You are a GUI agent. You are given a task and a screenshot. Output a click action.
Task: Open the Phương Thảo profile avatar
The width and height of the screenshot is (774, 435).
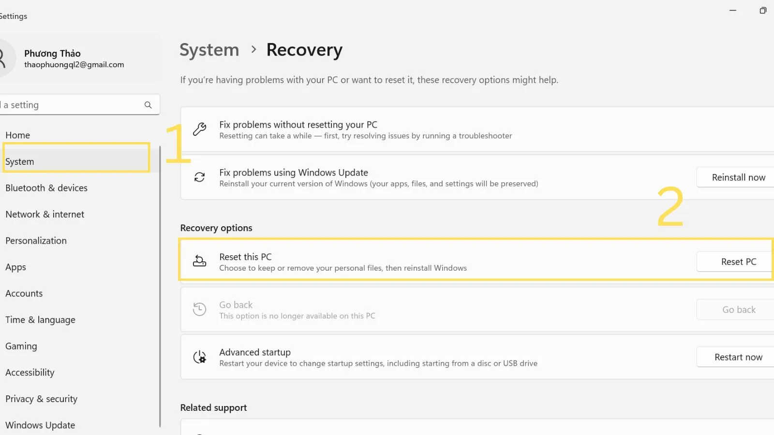tap(4, 58)
